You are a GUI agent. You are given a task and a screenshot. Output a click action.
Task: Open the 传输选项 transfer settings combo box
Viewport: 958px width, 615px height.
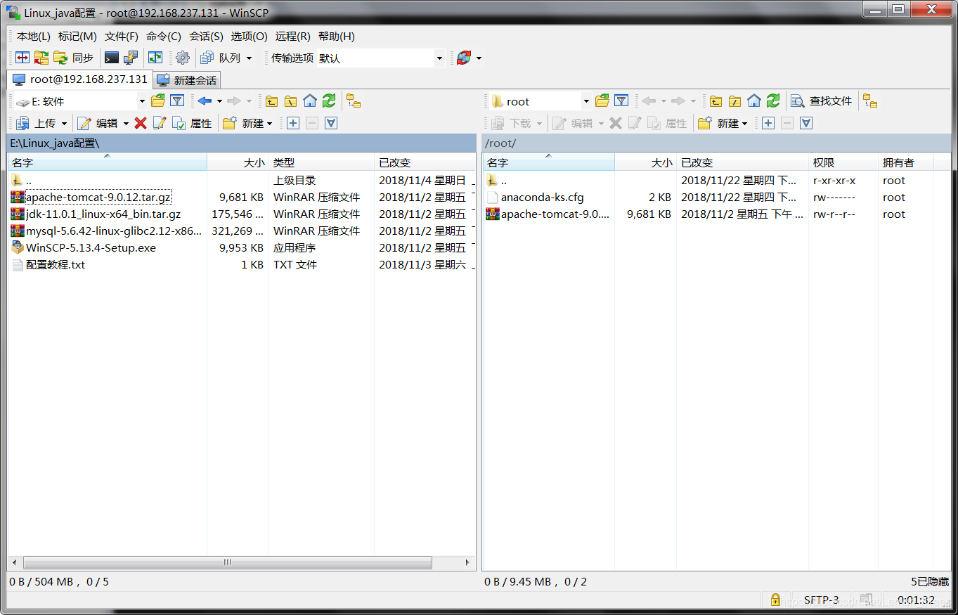[382, 58]
